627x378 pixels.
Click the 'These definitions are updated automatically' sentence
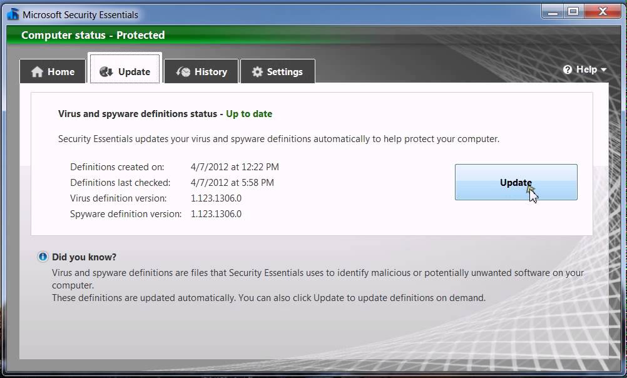(x=268, y=298)
